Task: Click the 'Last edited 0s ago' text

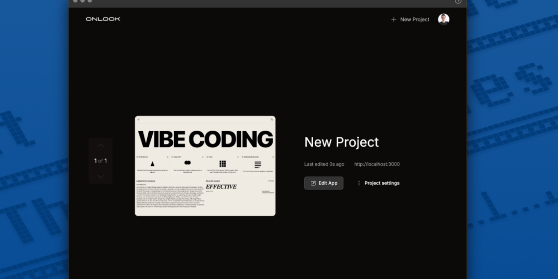Action: click(324, 164)
